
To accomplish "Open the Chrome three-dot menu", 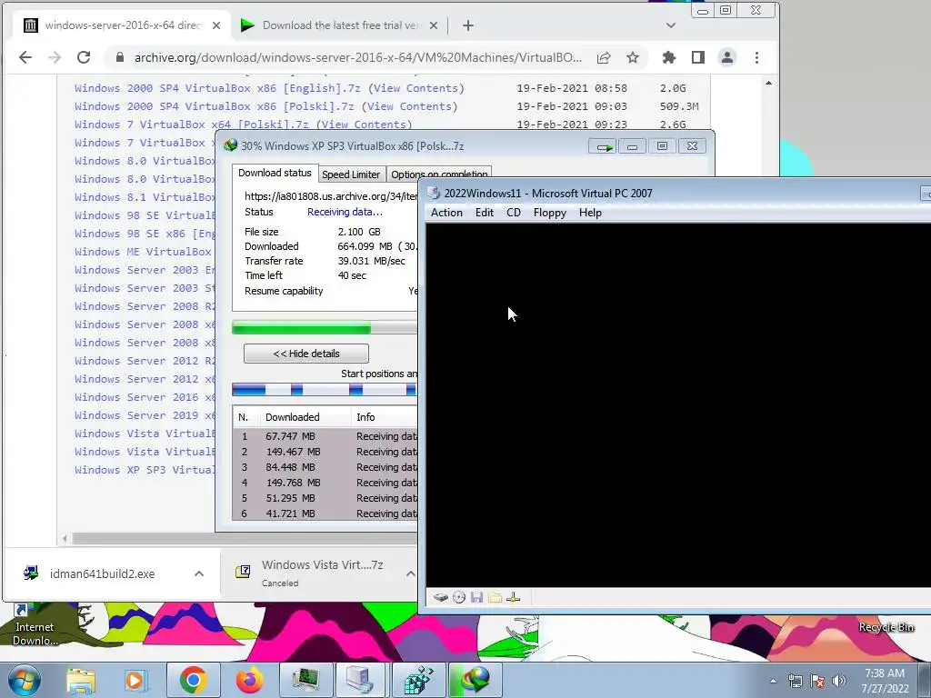I will pos(756,57).
